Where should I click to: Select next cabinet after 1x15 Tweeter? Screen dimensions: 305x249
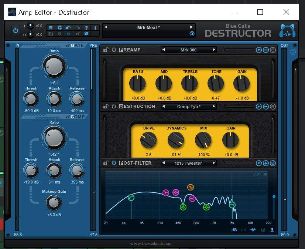point(214,163)
